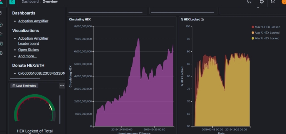Click the Visualizations heading
Viewport: 286px width, 134px height.
(x=26, y=31)
